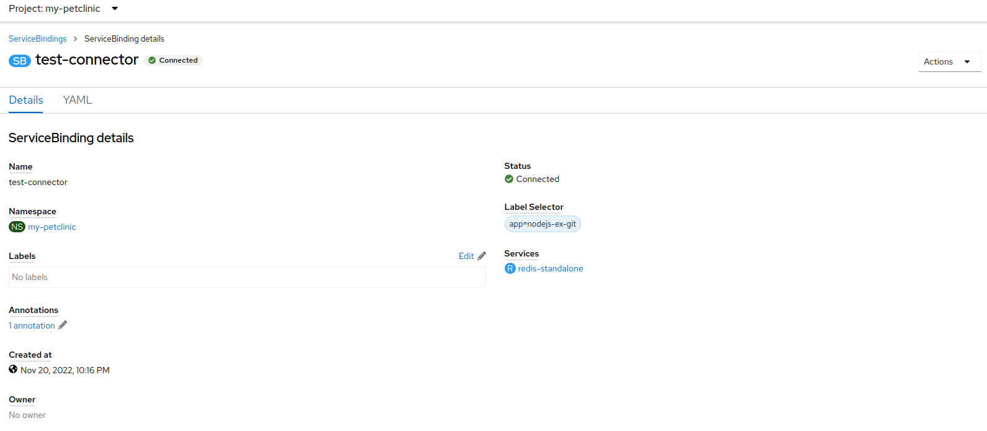This screenshot has width=987, height=431.
Task: Click the 1 annotation link
Action: point(32,325)
